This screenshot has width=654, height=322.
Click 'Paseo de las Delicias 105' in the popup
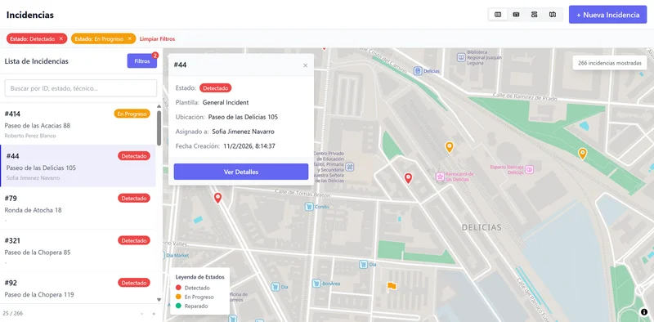243,117
